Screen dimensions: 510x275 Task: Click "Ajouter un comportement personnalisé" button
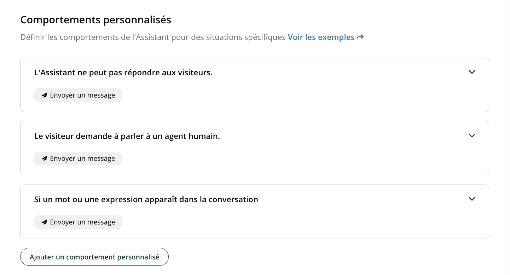pos(94,257)
